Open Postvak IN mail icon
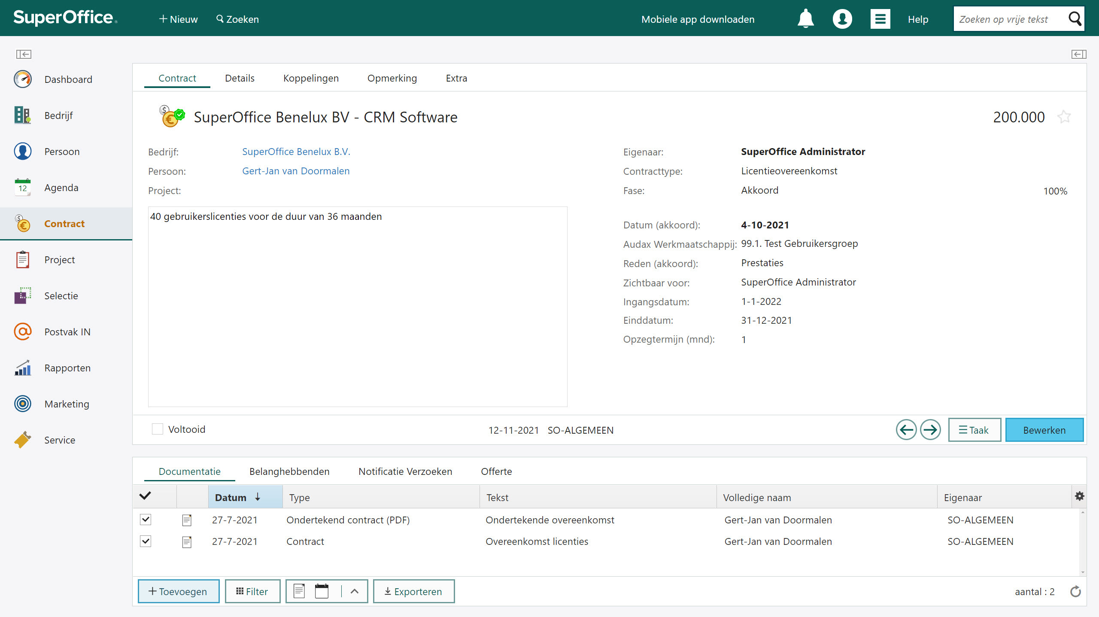Image resolution: width=1099 pixels, height=617 pixels. tap(23, 332)
